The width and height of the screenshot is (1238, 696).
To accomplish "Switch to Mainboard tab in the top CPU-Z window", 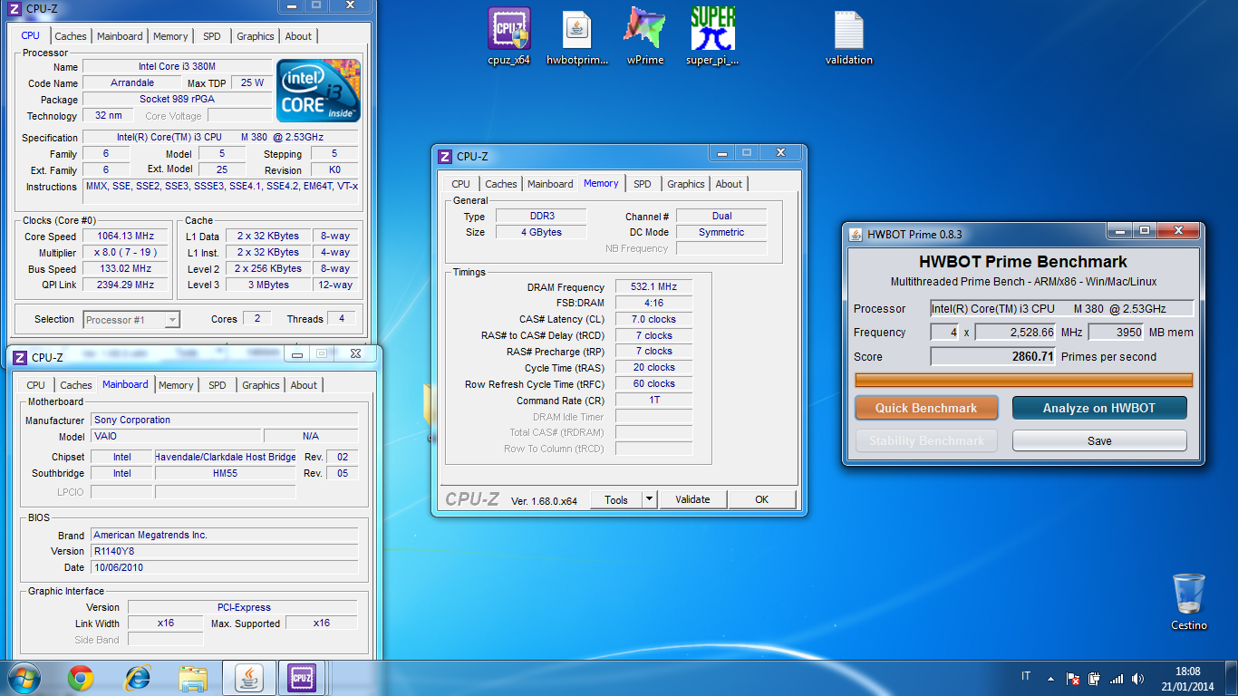I will [120, 36].
